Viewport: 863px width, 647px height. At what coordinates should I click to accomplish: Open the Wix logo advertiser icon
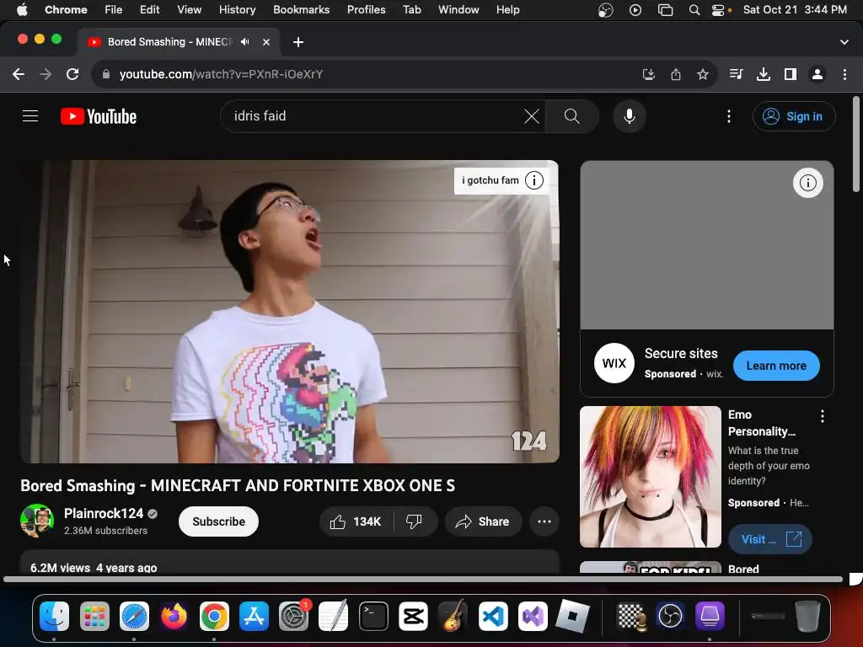click(614, 363)
